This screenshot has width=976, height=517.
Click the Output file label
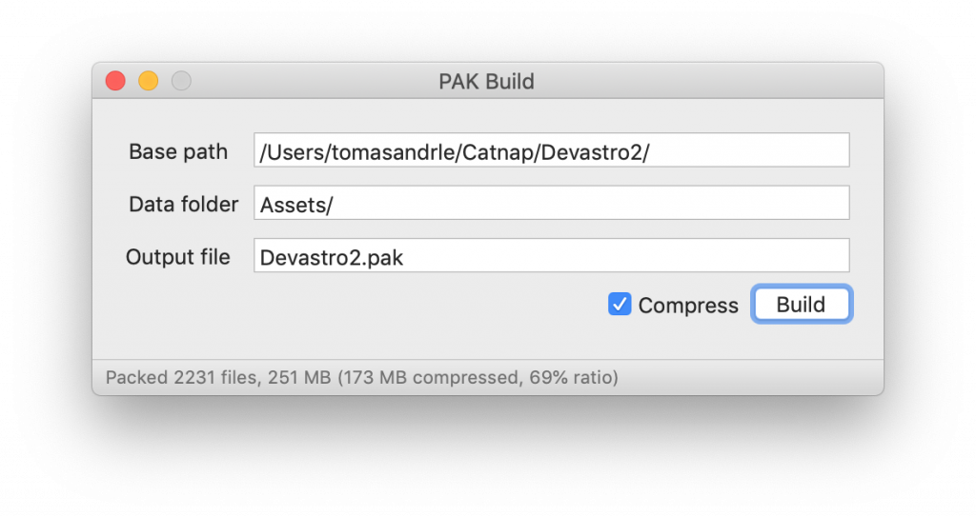(x=178, y=257)
